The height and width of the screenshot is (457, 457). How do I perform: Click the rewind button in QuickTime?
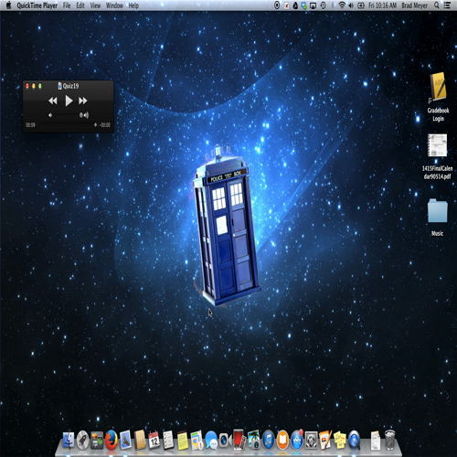(53, 101)
